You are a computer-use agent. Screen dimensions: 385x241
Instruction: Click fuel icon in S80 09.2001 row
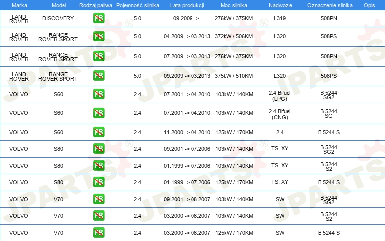tap(98, 149)
